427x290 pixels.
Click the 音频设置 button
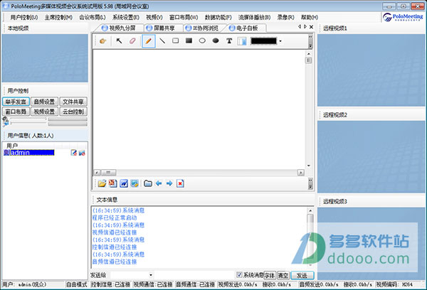click(x=44, y=102)
